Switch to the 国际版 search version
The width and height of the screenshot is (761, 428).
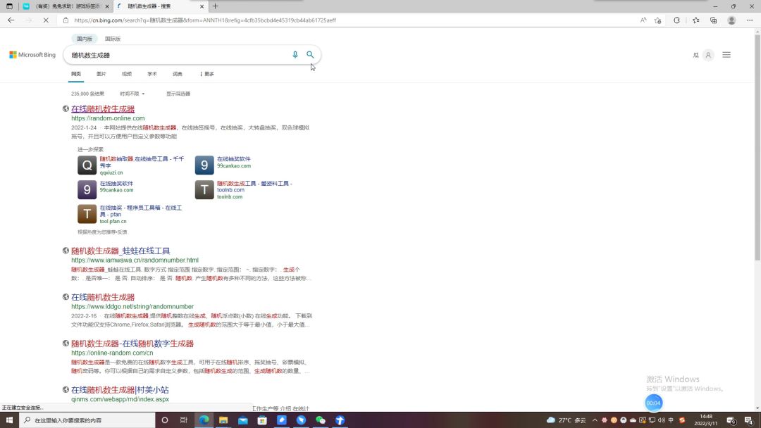click(113, 39)
